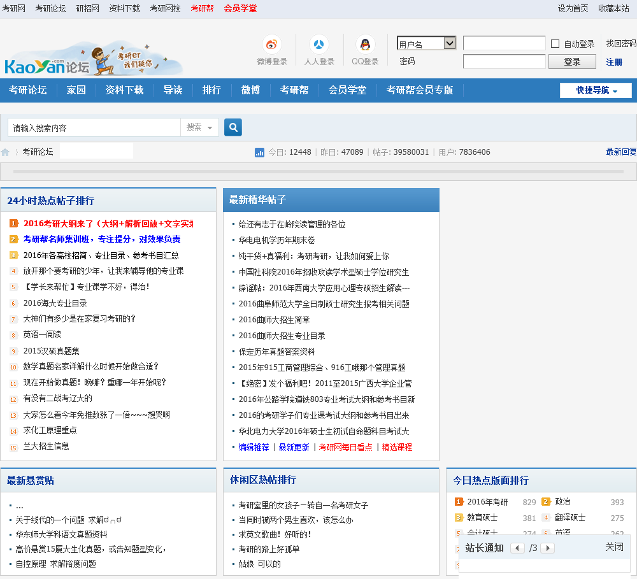637x579 pixels.
Task: Click the Renren login icon
Action: click(x=319, y=45)
